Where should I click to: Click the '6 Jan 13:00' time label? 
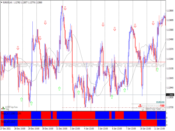pyautogui.click(x=117, y=129)
